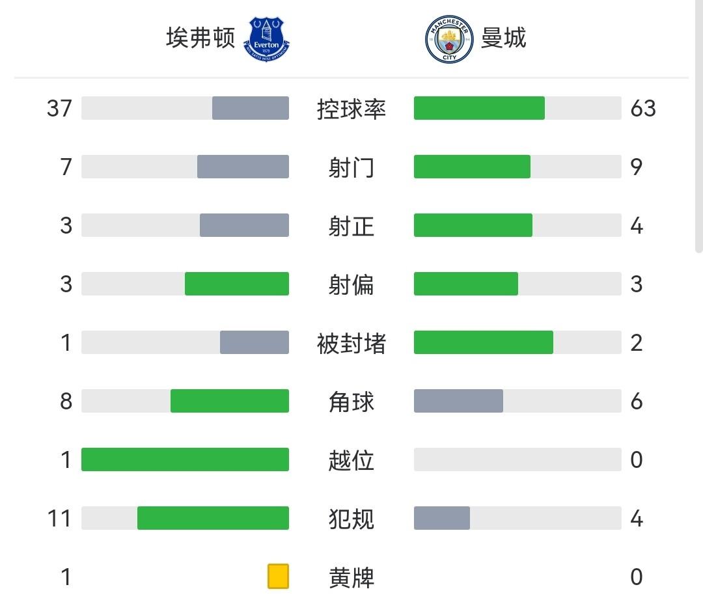Select the 犯规 fouls label
Image resolution: width=703 pixels, height=602 pixels.
(x=351, y=519)
